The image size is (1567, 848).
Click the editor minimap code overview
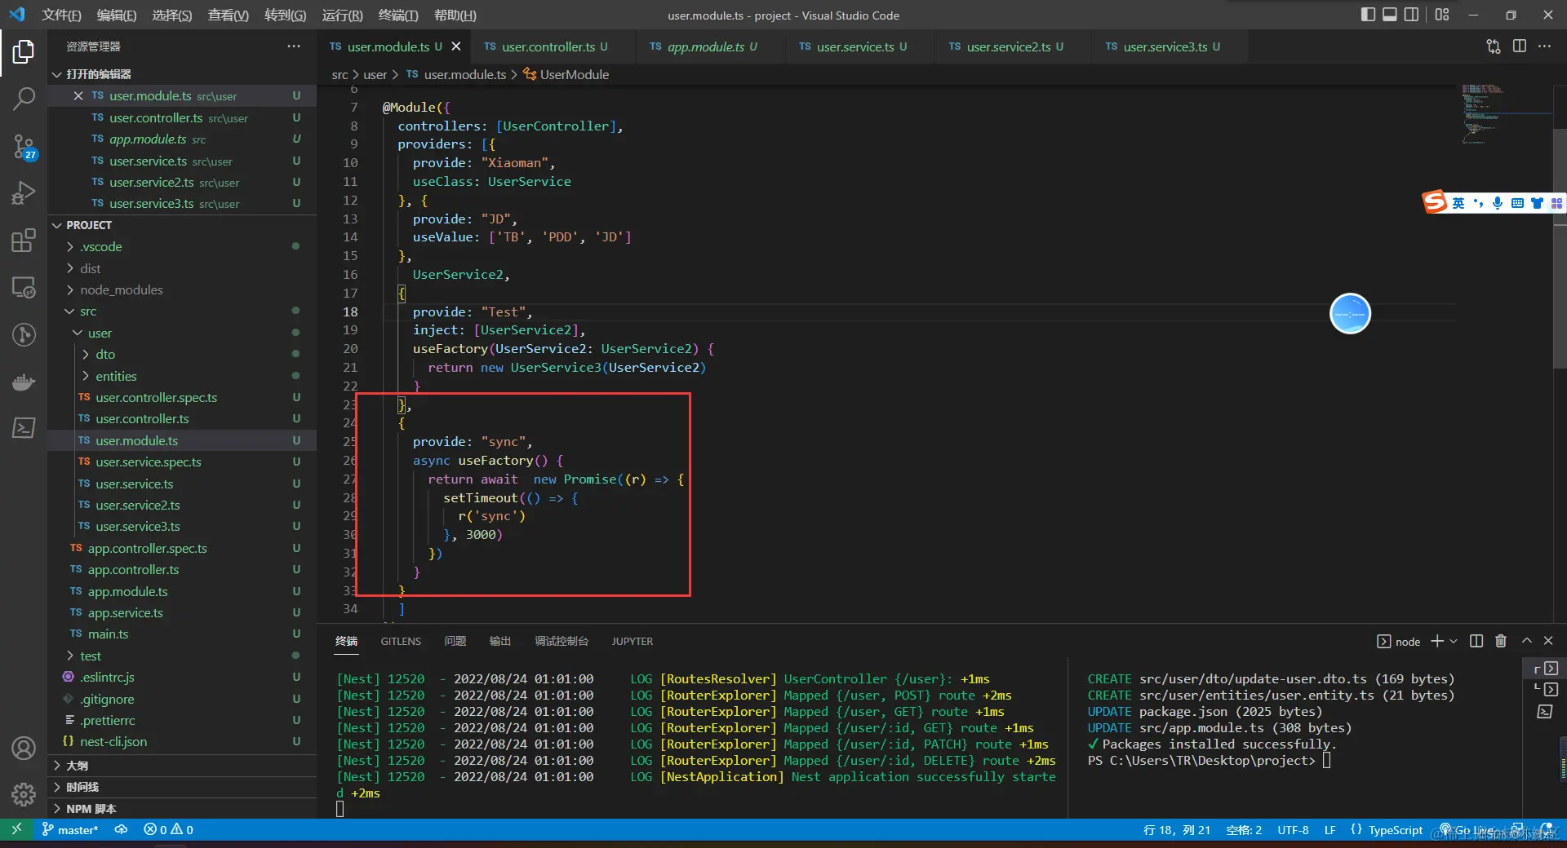point(1481,114)
